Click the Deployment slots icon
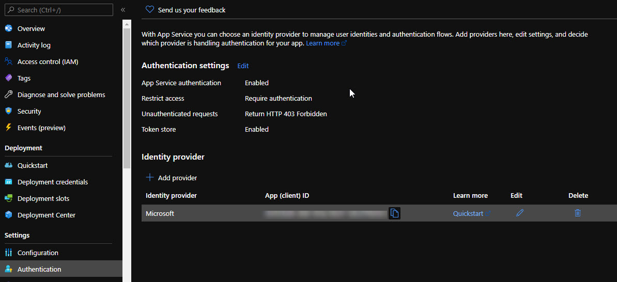Screen dimensions: 617x282 pos(8,198)
